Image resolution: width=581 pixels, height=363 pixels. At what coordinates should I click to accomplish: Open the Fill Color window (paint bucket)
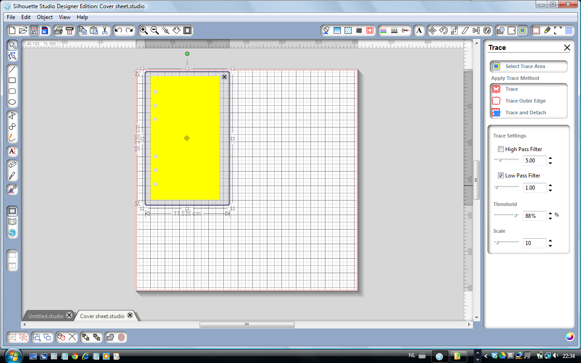coord(326,30)
